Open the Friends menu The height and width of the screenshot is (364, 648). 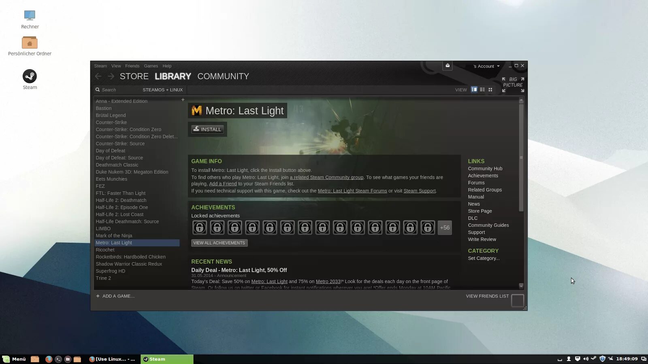132,66
